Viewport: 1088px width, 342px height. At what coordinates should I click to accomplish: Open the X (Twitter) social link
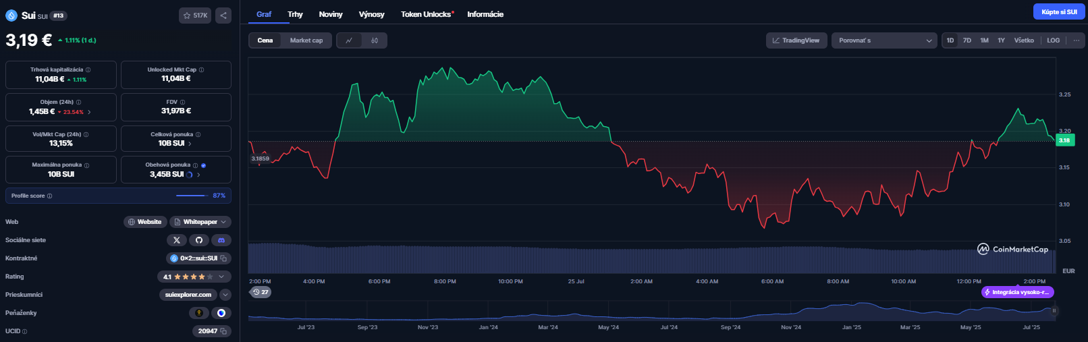tap(177, 240)
